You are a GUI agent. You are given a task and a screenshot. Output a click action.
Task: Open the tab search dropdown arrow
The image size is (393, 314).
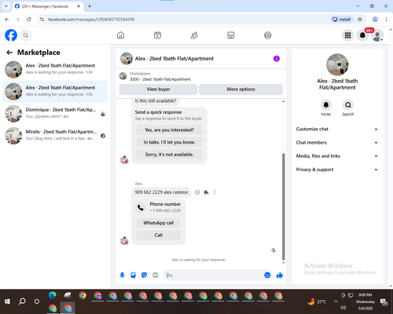coord(6,6)
